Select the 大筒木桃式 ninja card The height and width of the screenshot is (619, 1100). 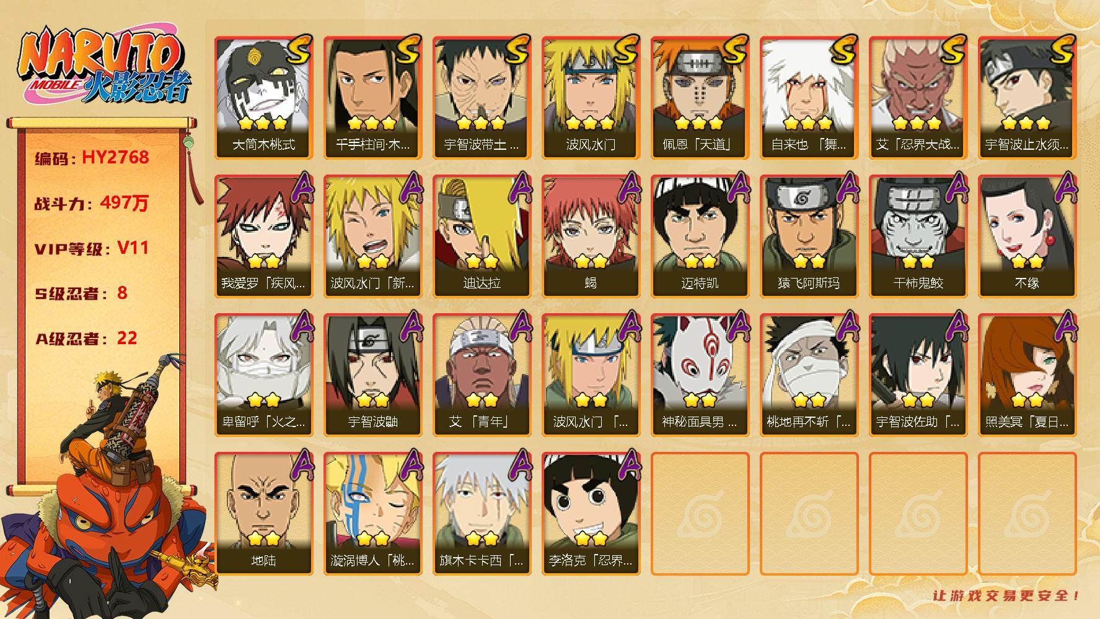[x=263, y=98]
